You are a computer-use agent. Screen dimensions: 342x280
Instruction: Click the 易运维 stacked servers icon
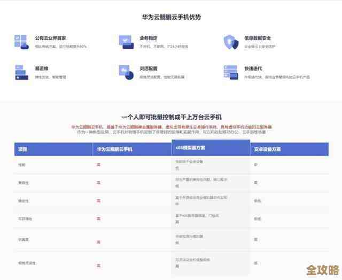[x=21, y=72]
